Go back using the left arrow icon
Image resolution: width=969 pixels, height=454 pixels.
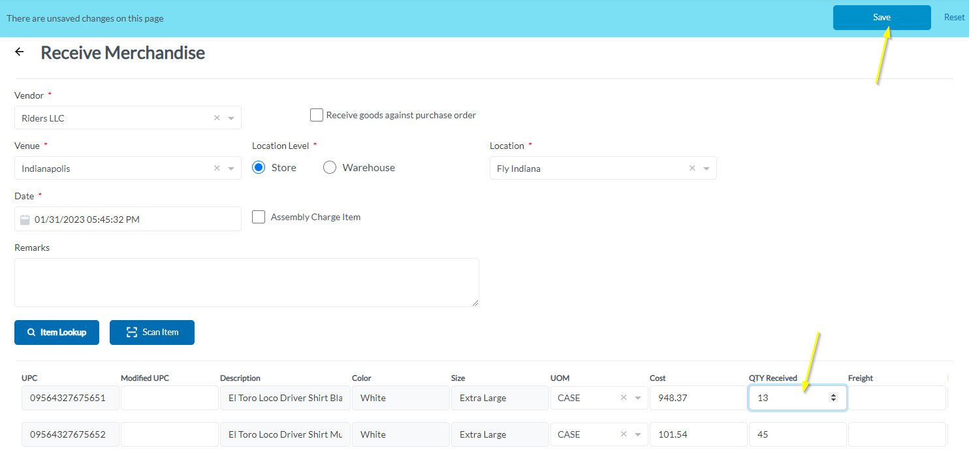point(20,52)
